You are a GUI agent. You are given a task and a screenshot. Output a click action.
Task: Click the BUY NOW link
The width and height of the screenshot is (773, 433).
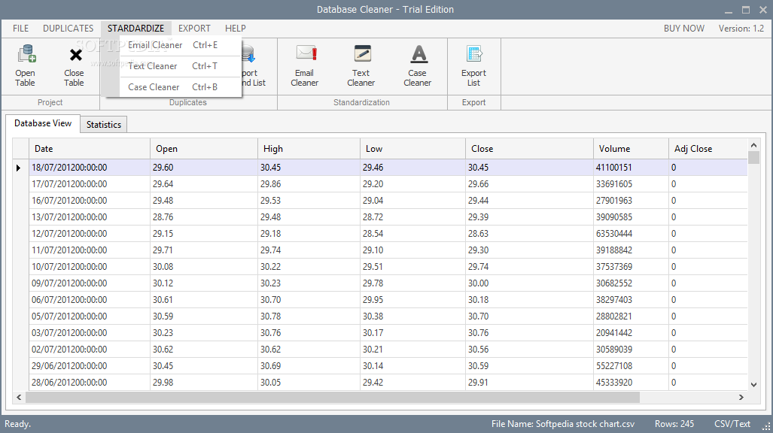click(x=683, y=29)
